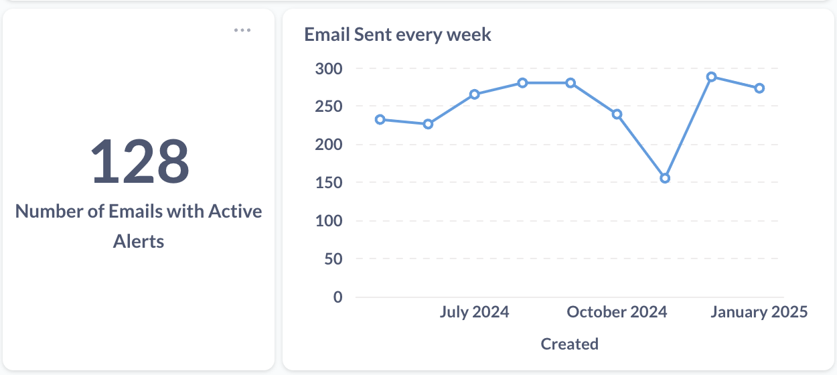Click the 'Email Sent every week' chart title
Image resolution: width=837 pixels, height=375 pixels.
(x=398, y=35)
